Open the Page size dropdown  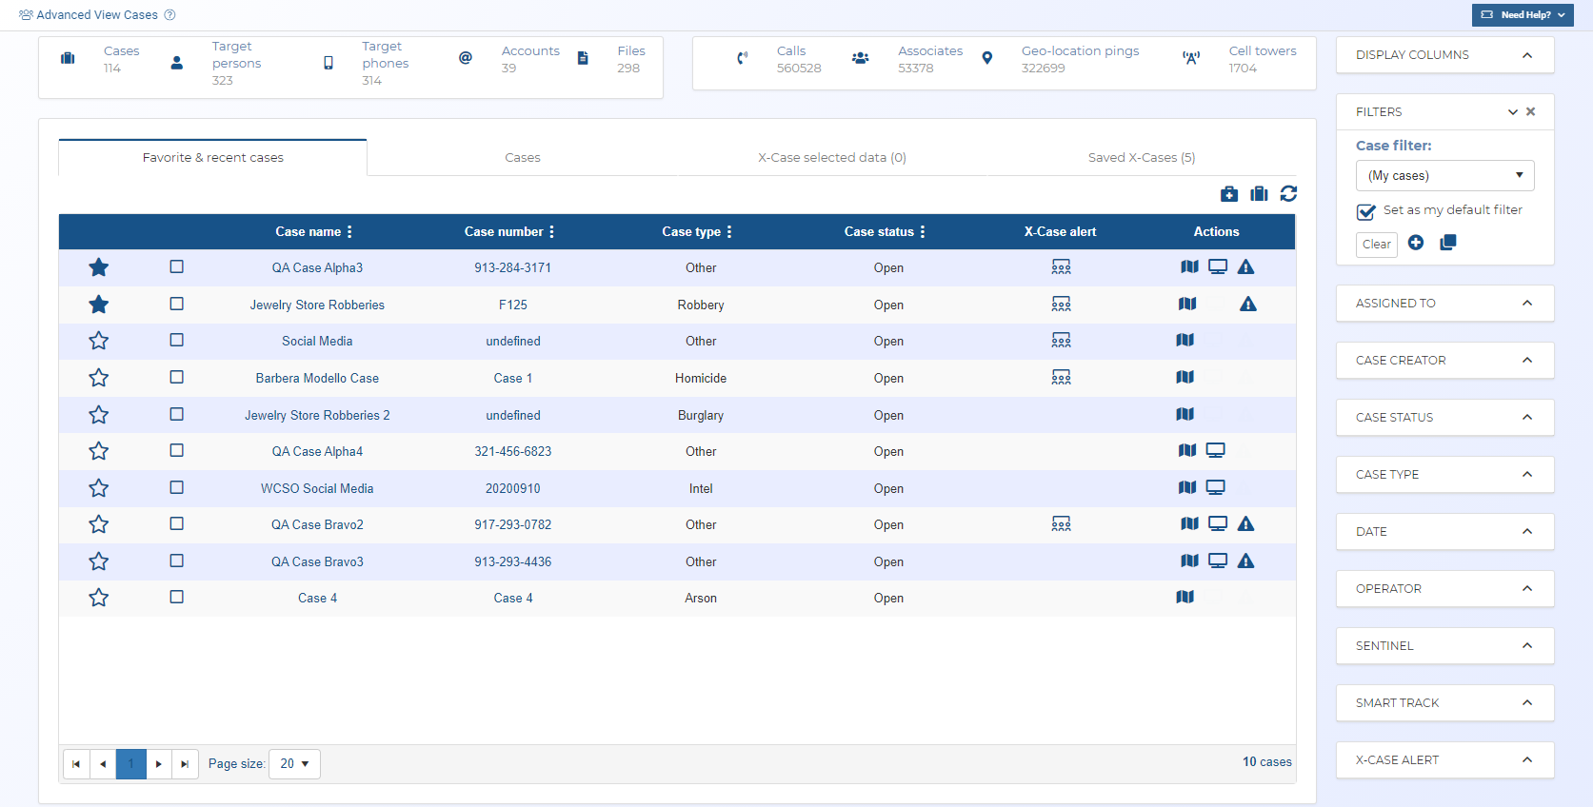[x=294, y=764]
